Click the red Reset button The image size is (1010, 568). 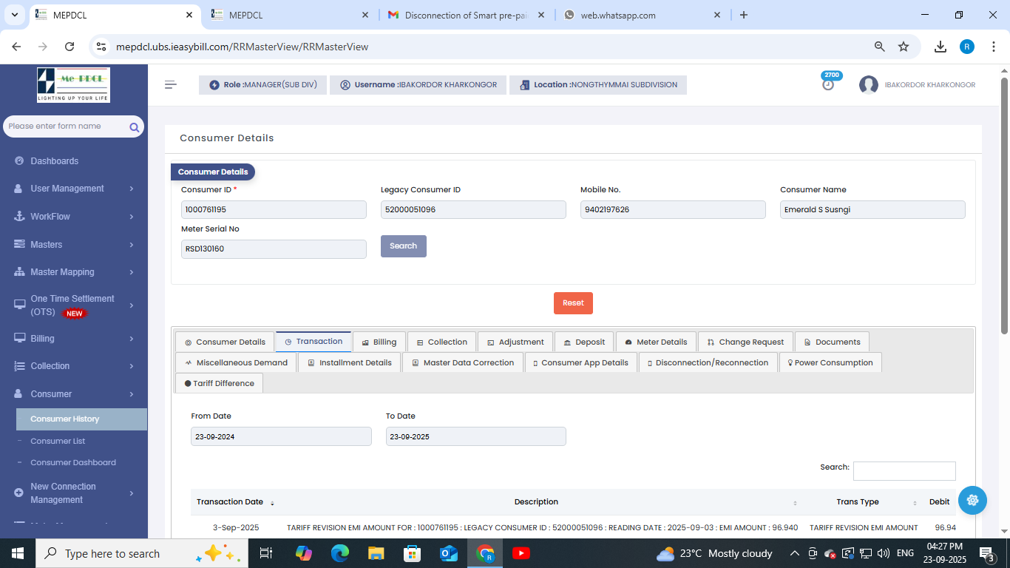coord(573,303)
